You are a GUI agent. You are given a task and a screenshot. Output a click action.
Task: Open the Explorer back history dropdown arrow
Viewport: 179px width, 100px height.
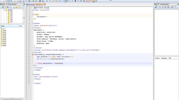[x=5, y=7]
